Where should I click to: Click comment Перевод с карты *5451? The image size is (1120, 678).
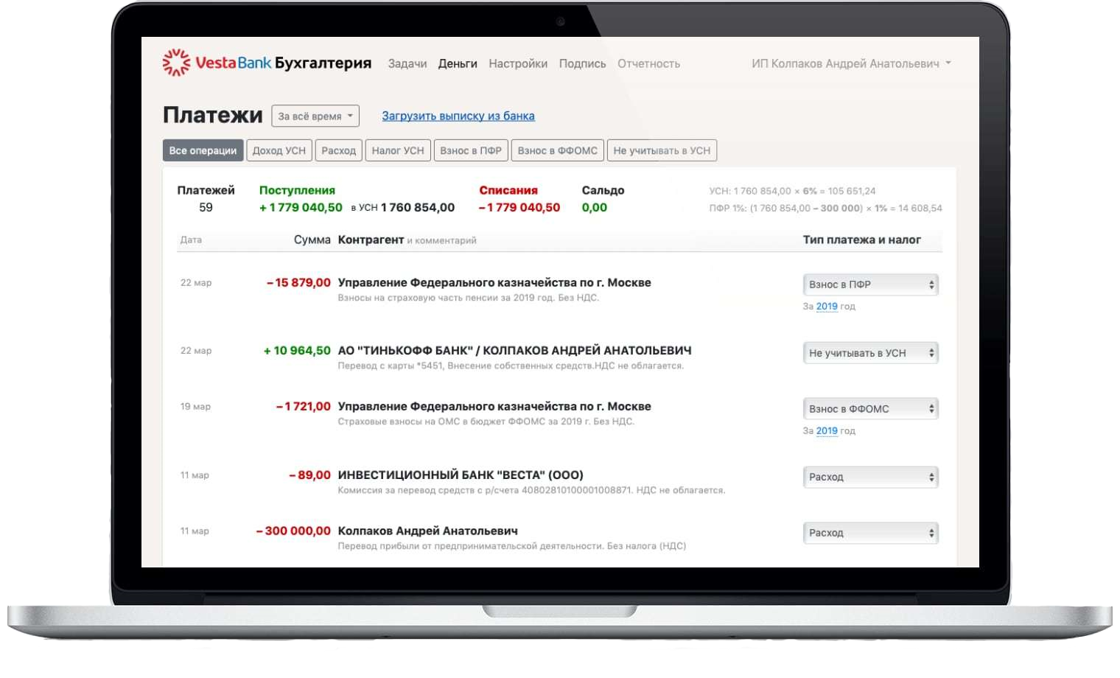511,366
